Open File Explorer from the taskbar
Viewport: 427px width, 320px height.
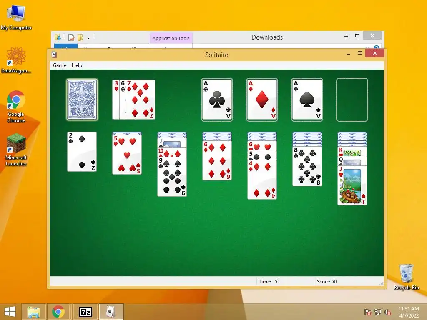pyautogui.click(x=33, y=312)
